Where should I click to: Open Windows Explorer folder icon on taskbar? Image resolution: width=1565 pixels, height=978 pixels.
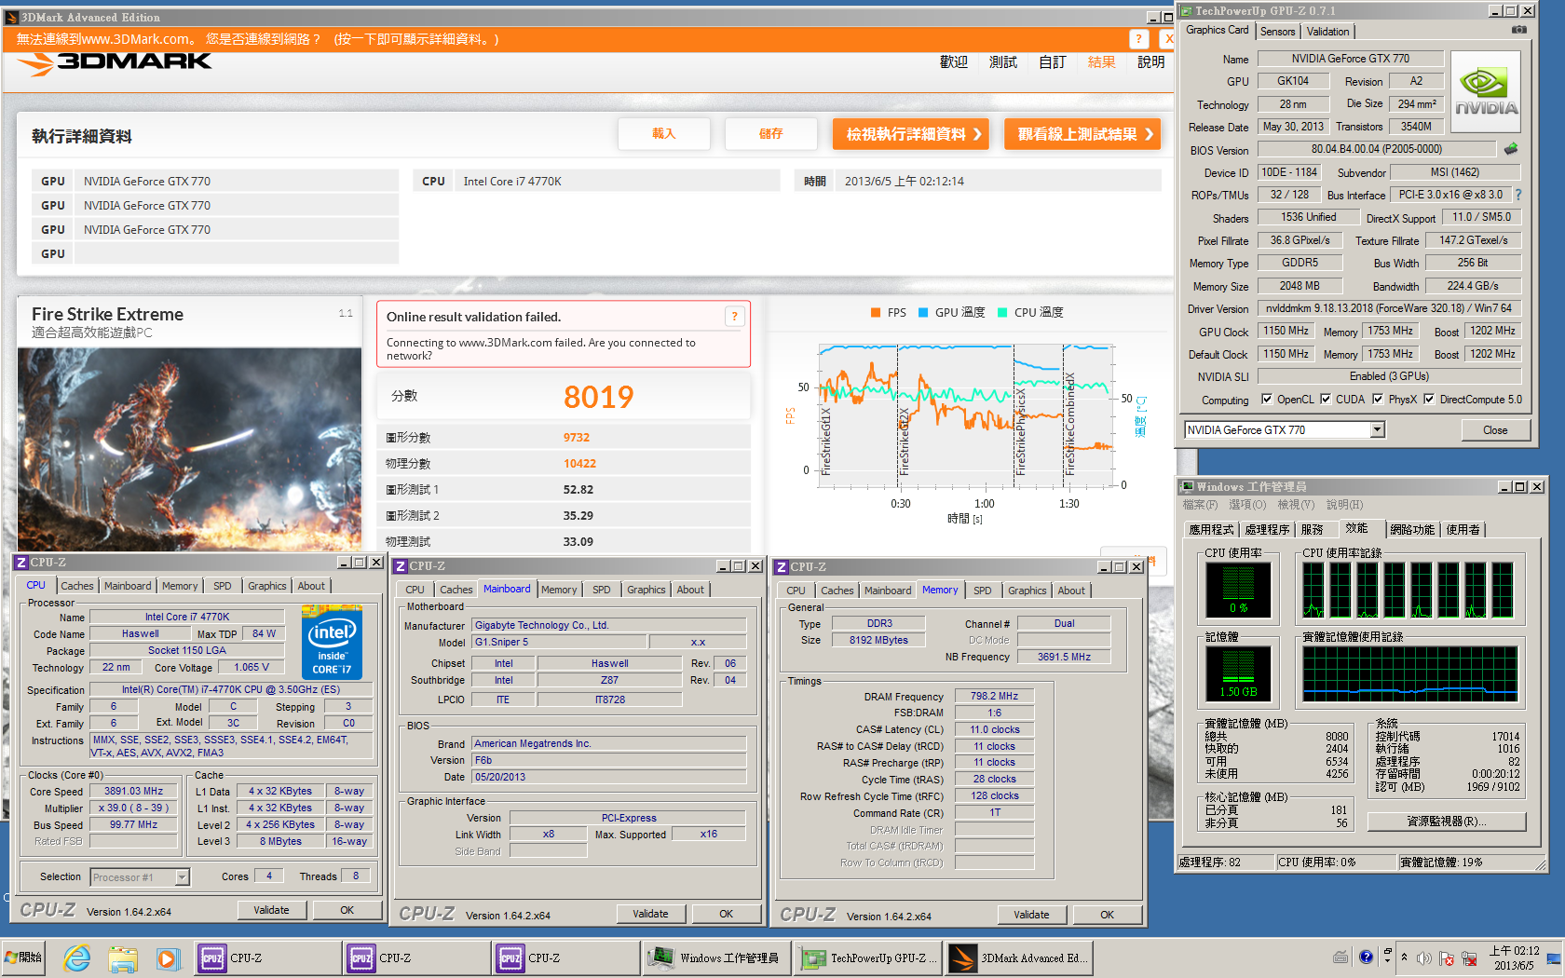(x=122, y=958)
